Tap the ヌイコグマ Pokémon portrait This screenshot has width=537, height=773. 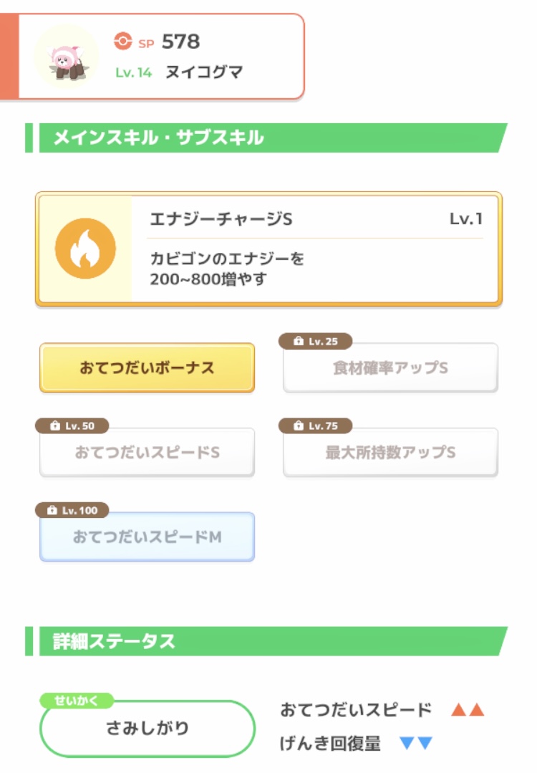67,57
